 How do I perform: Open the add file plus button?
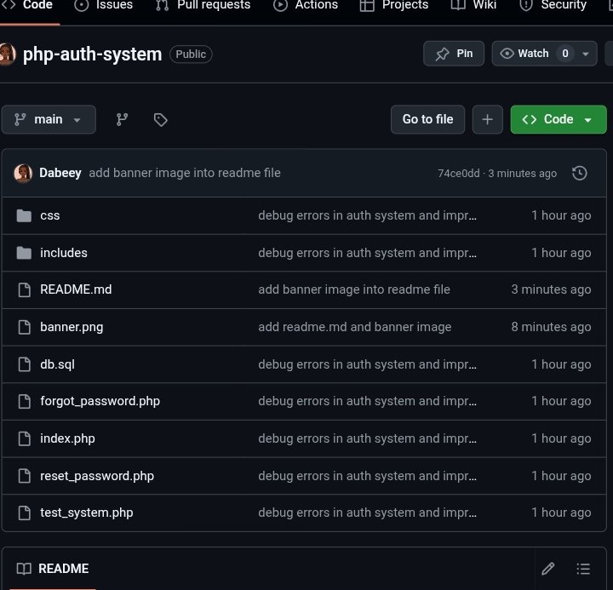[487, 119]
